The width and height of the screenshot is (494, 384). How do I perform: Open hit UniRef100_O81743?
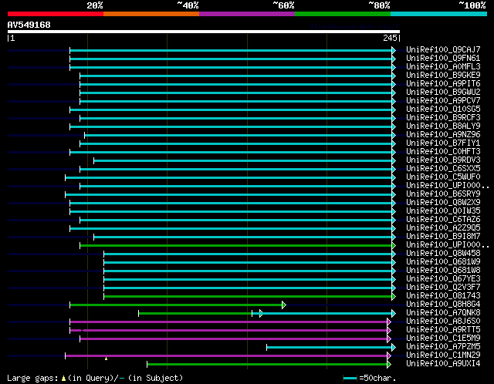(x=443, y=296)
